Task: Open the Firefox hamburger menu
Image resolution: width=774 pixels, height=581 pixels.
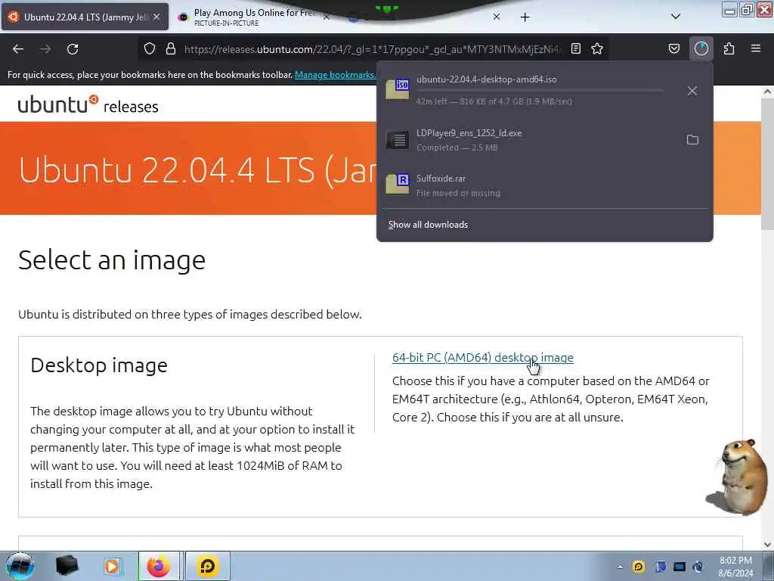Action: tap(756, 48)
